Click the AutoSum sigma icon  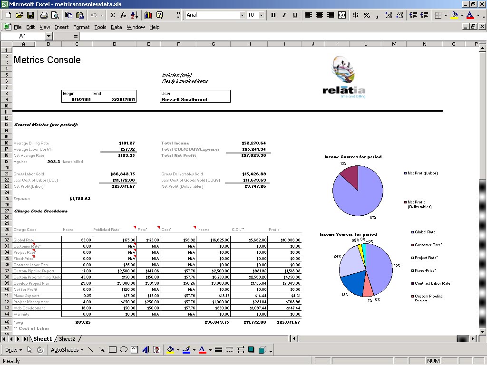(x=112, y=15)
